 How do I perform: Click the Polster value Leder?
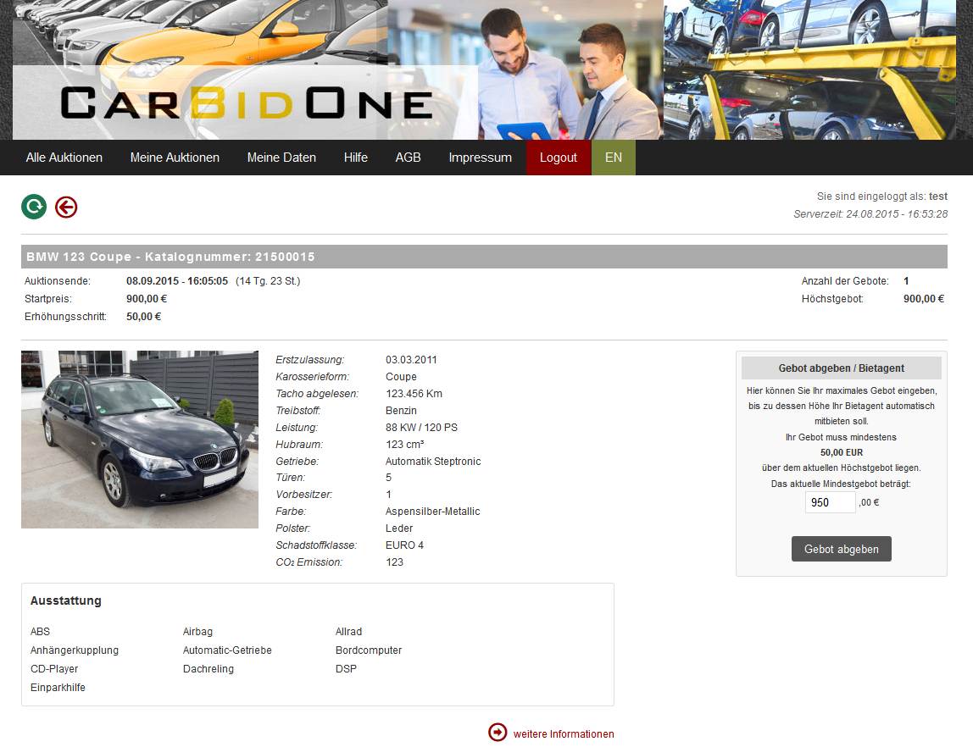pos(399,528)
